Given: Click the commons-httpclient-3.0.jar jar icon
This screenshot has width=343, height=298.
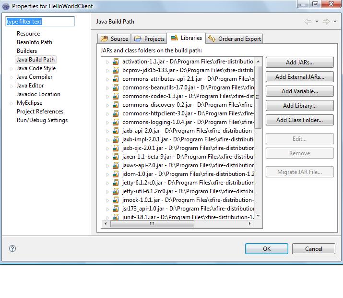Looking at the screenshot, I should point(116,114).
